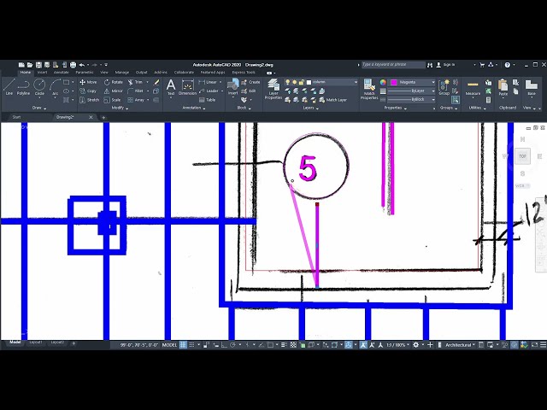Select the Dimension tool

click(187, 87)
